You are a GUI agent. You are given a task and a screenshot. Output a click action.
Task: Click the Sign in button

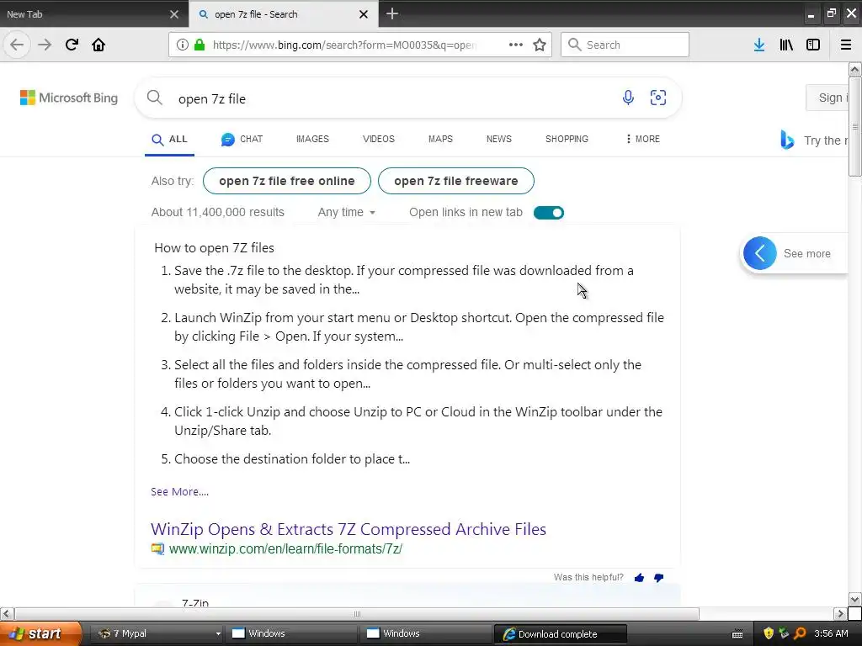coord(828,98)
